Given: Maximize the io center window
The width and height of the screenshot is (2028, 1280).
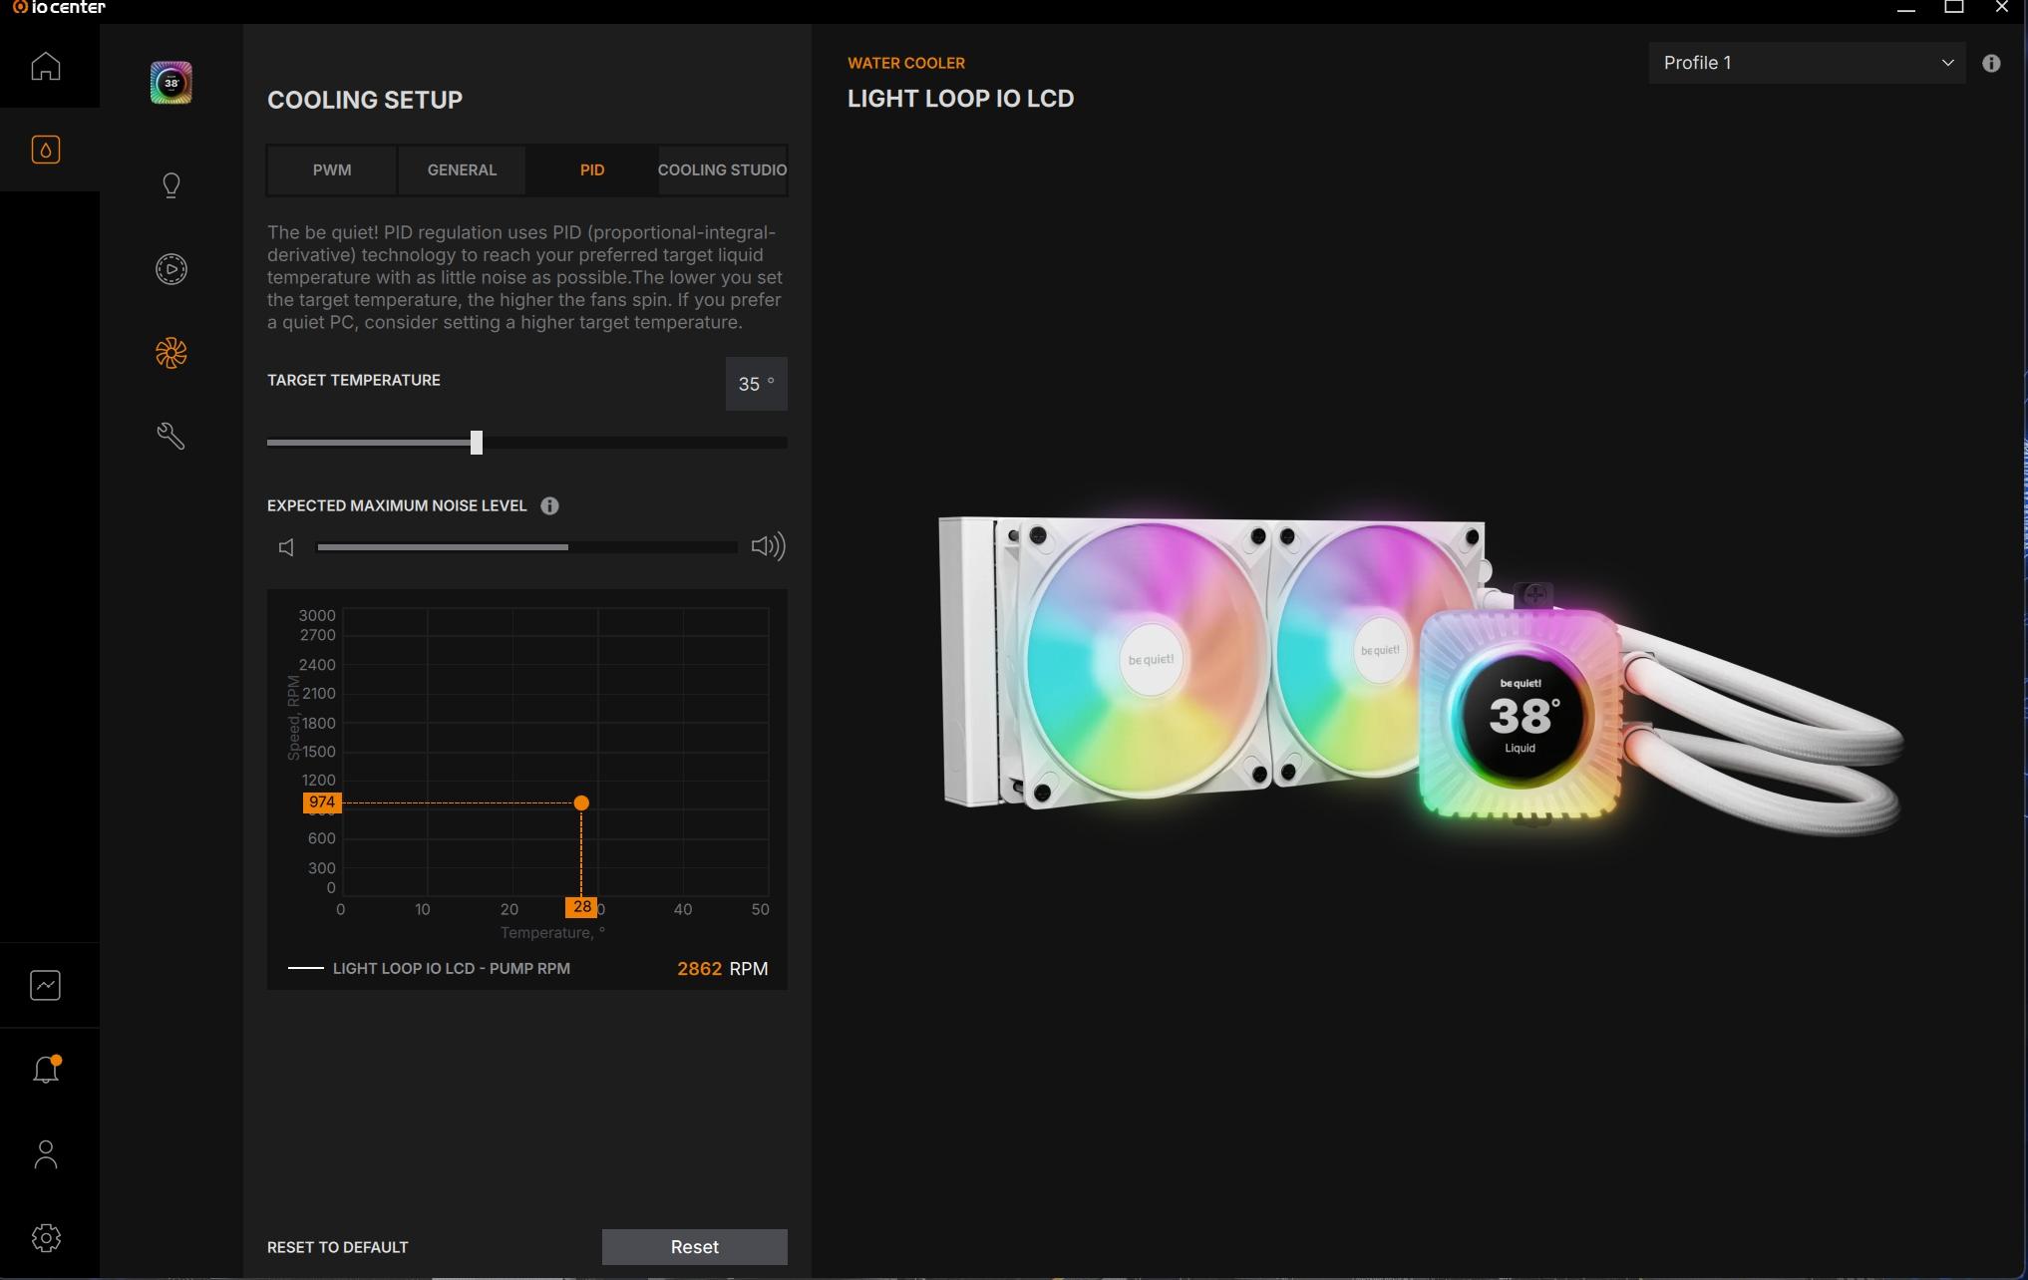Looking at the screenshot, I should (1954, 8).
